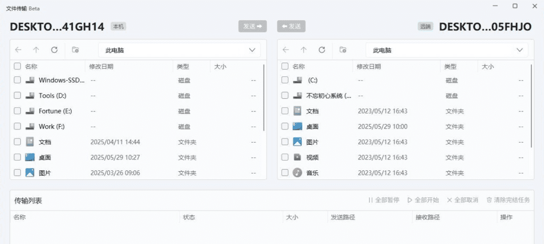The width and height of the screenshot is (544, 244).
Task: Click the 发送路径 column header
Action: [343, 217]
